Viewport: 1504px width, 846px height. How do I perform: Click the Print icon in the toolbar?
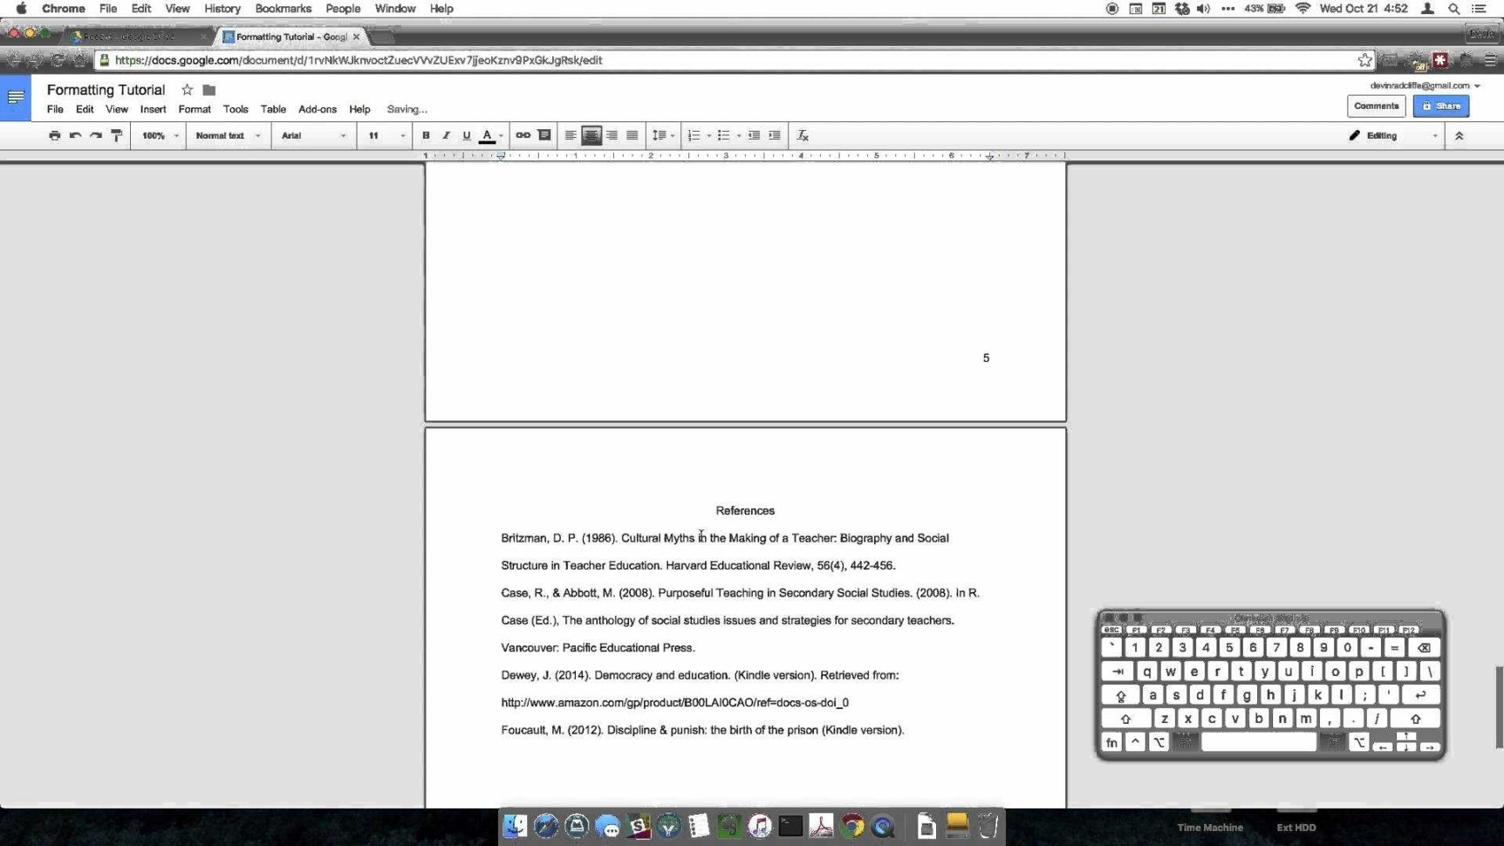pos(54,135)
